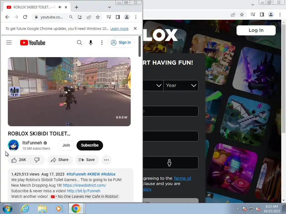This screenshot has height=214, width=286.
Task: Open profile icon in Roblox window
Action: point(271,14)
